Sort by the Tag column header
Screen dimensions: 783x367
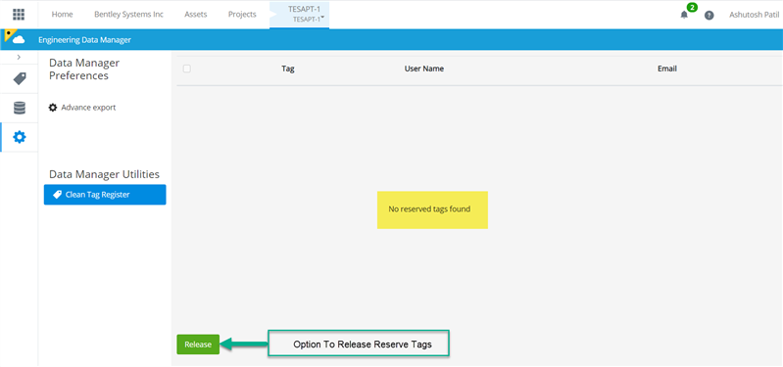point(288,69)
